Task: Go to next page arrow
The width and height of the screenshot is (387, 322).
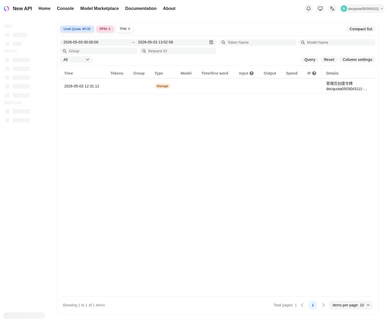Action: (x=324, y=305)
